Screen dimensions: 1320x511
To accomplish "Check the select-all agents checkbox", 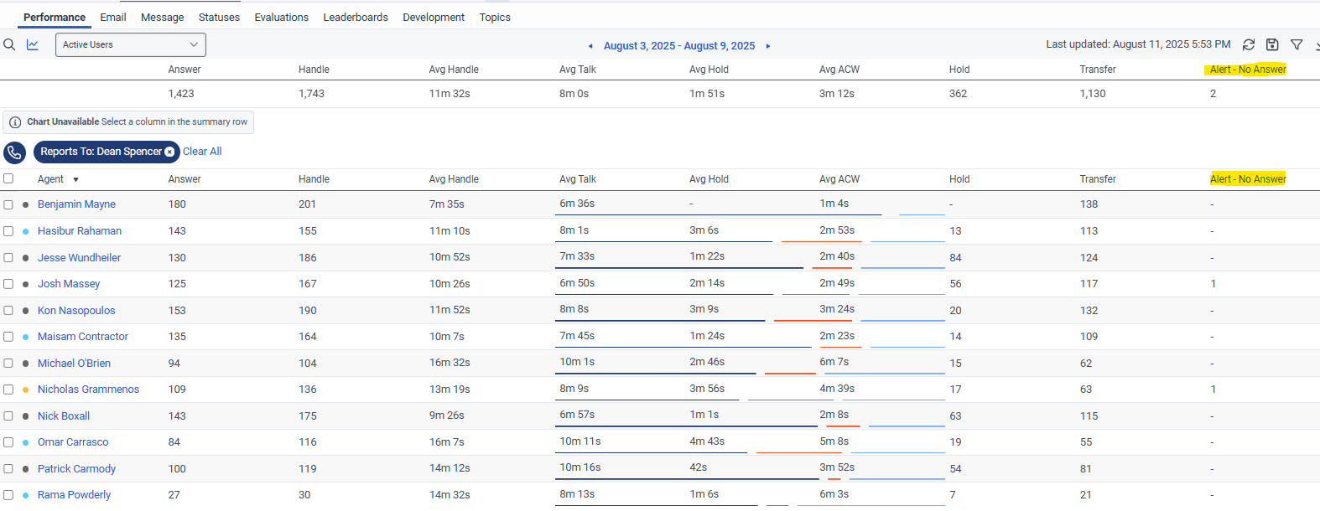I will (8, 178).
